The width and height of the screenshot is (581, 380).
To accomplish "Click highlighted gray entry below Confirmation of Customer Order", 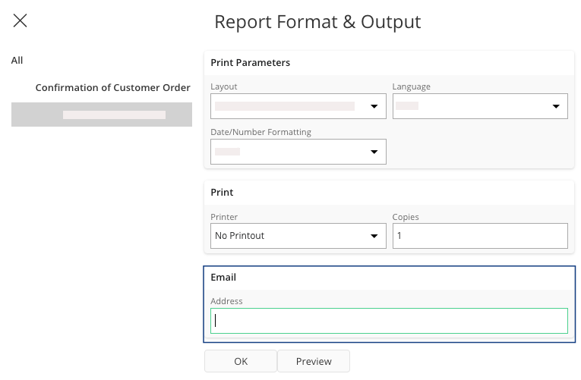I will coord(102,115).
